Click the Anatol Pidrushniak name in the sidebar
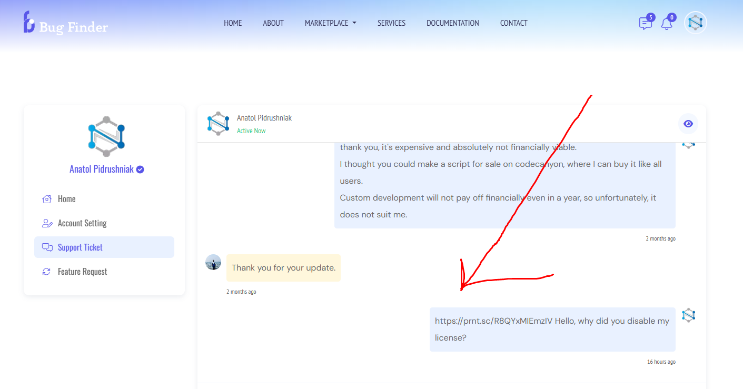 point(102,169)
